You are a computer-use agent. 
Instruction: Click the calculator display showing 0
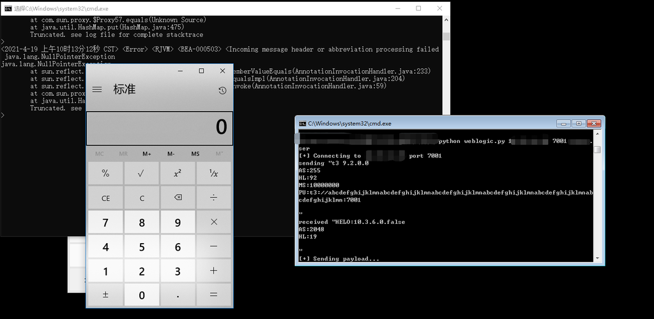coord(160,128)
